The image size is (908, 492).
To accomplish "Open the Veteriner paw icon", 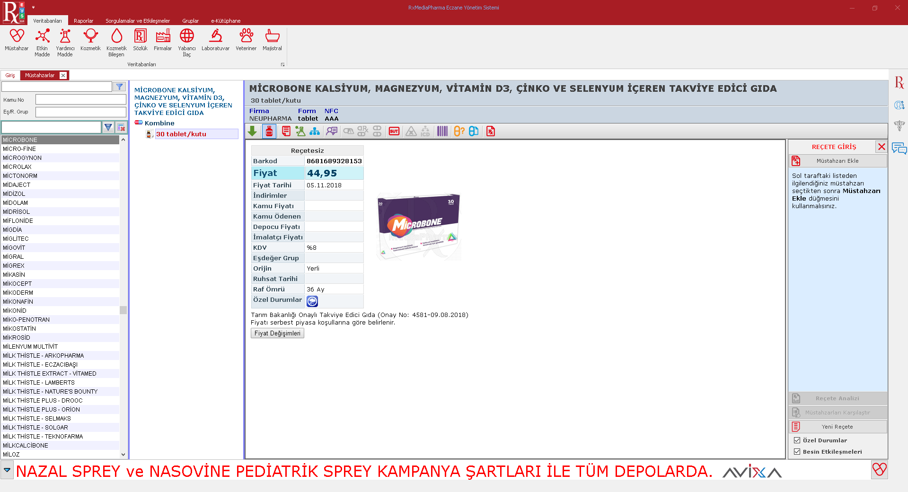I will click(x=246, y=40).
